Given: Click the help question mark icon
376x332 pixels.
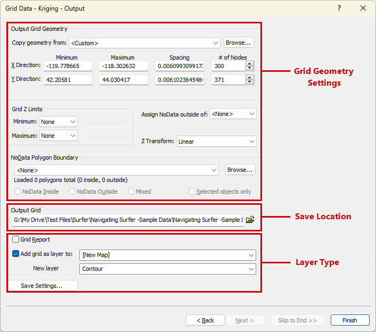Looking at the screenshot, I should coord(339,8).
